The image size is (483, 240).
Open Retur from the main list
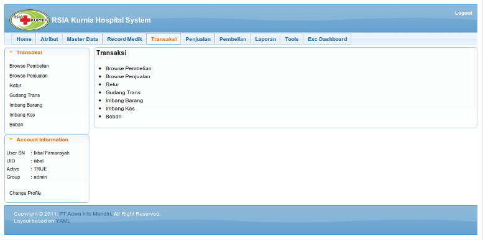coord(113,84)
